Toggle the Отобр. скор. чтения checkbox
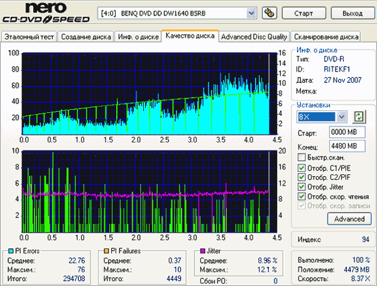 (x=301, y=196)
